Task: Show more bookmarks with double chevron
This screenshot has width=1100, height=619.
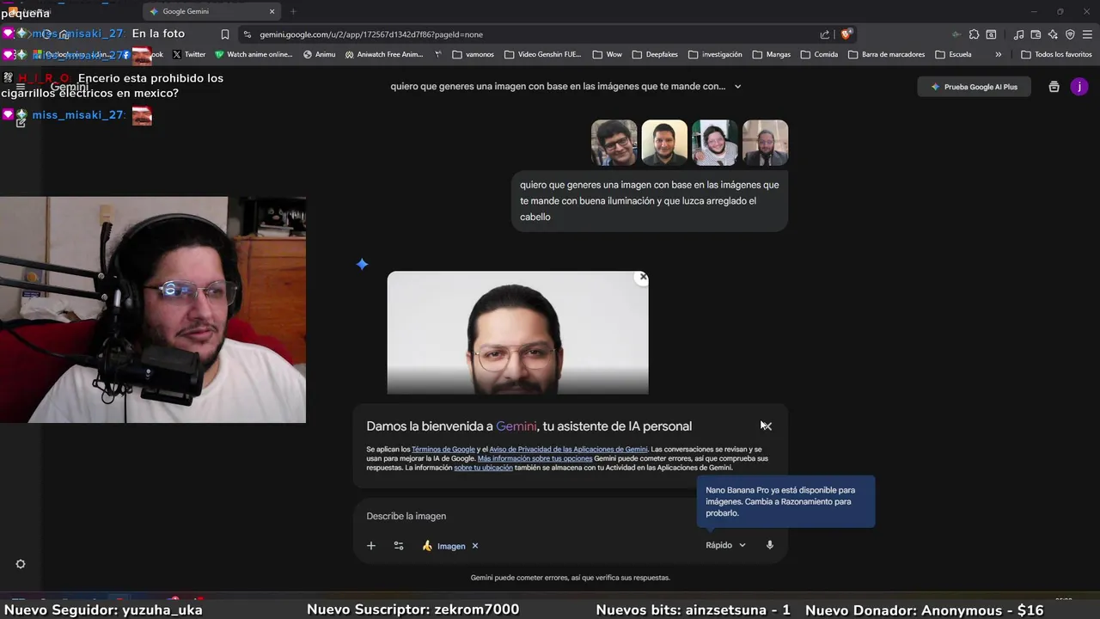Action: (998, 54)
